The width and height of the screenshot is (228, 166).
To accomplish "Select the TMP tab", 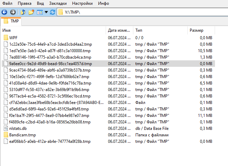I will pyautogui.click(x=11, y=21).
